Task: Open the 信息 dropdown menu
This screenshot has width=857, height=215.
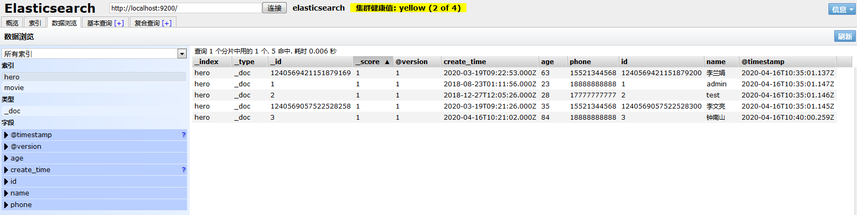Action: 842,9
